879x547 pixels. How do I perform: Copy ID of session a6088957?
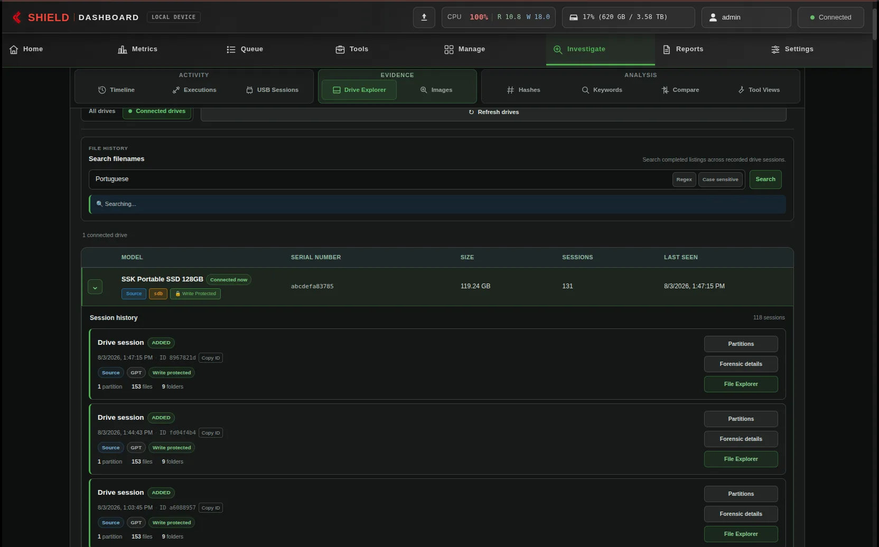click(211, 508)
